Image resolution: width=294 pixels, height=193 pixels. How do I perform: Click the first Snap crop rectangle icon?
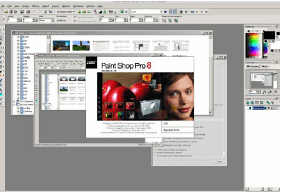(164, 21)
